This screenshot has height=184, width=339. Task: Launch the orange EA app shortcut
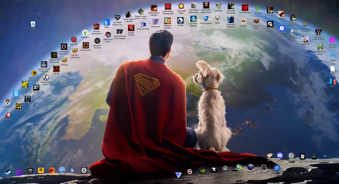click(x=51, y=170)
